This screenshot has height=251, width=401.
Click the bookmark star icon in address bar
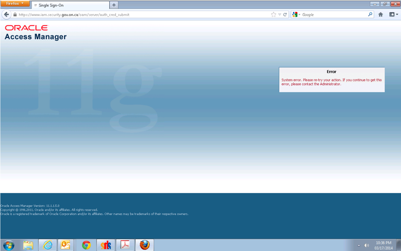pyautogui.click(x=273, y=15)
